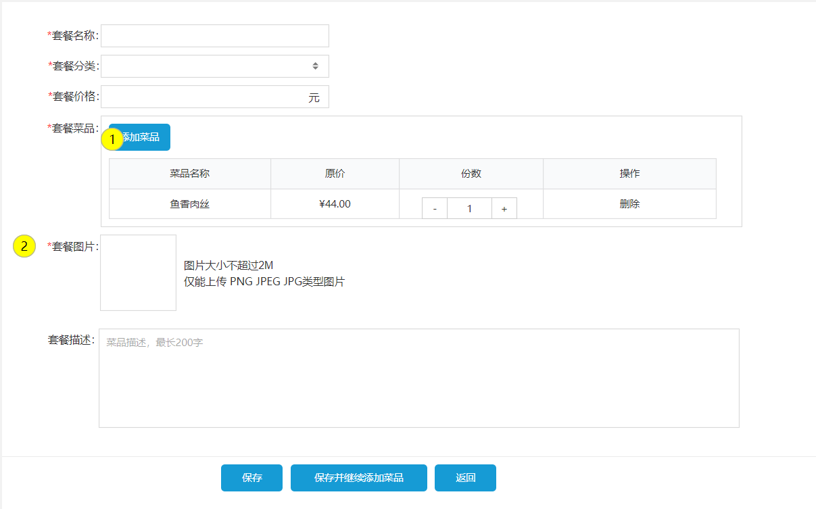The width and height of the screenshot is (816, 509).
Task: Click the 原价 column header
Action: click(x=335, y=174)
